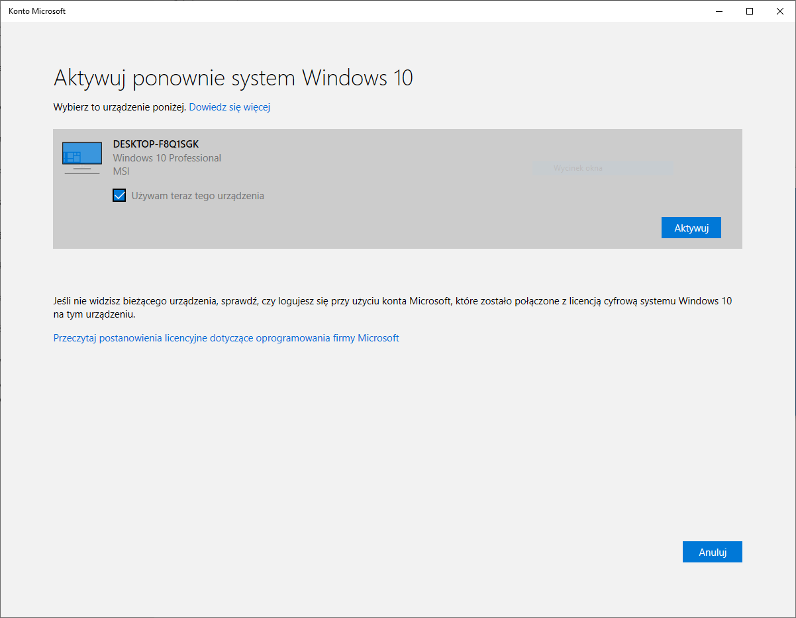Close the Konto Microsoft window
The image size is (796, 618).
click(x=780, y=11)
